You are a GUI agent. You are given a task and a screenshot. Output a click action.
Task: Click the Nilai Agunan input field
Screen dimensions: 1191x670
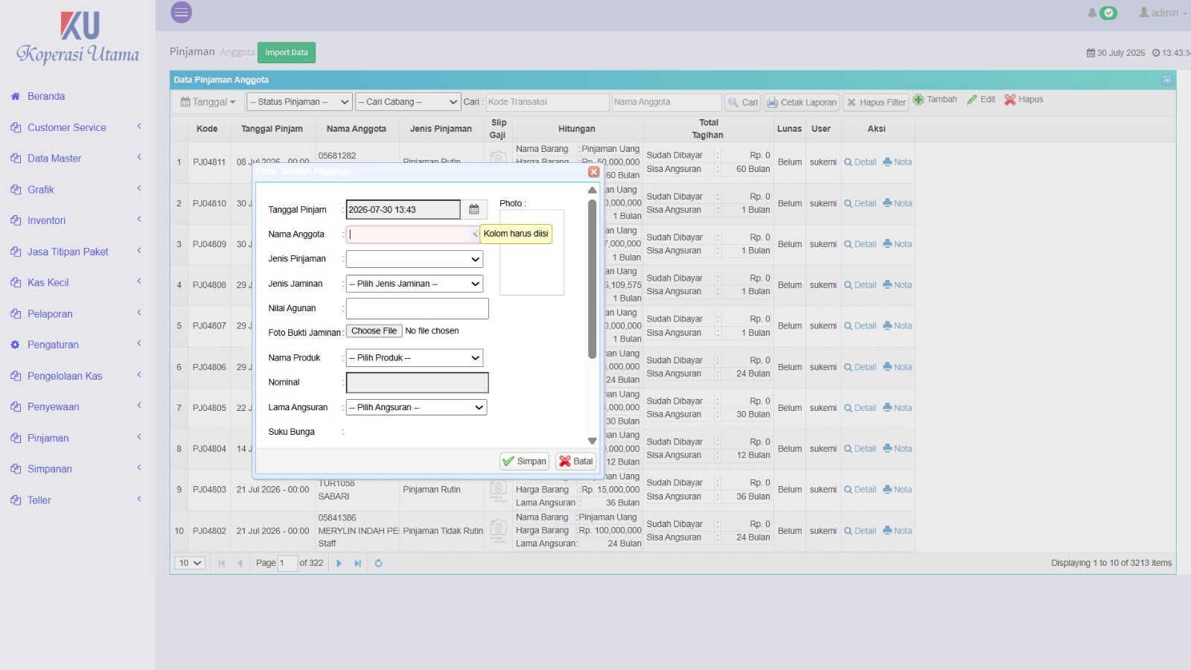click(x=418, y=308)
